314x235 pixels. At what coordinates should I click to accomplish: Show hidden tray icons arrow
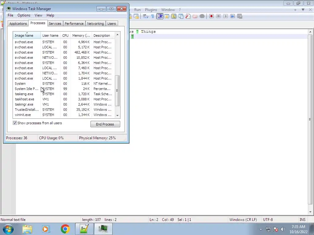click(261, 229)
